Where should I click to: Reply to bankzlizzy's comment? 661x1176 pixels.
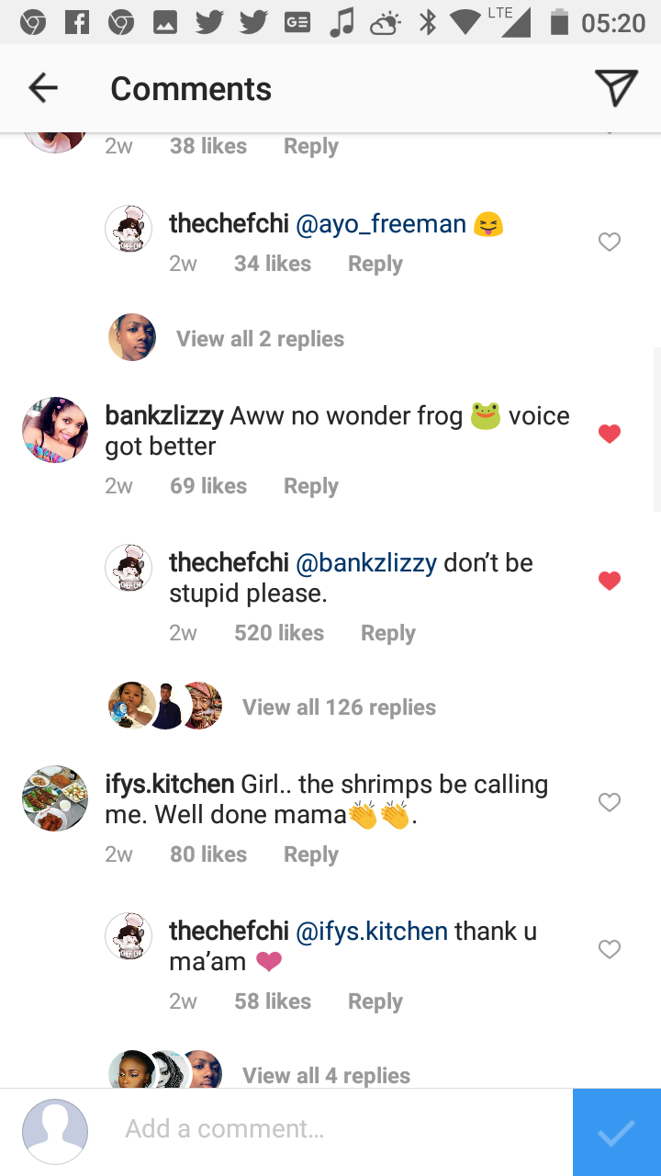point(310,486)
